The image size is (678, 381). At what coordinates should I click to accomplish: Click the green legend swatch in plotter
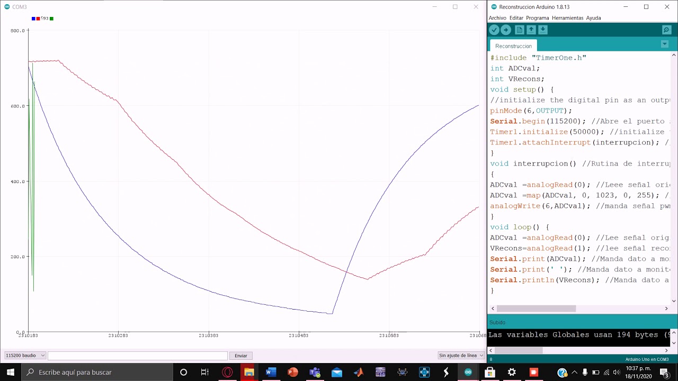pos(51,19)
